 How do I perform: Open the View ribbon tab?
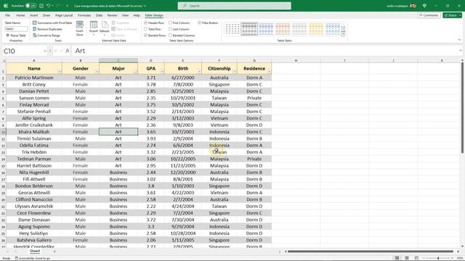coord(126,15)
